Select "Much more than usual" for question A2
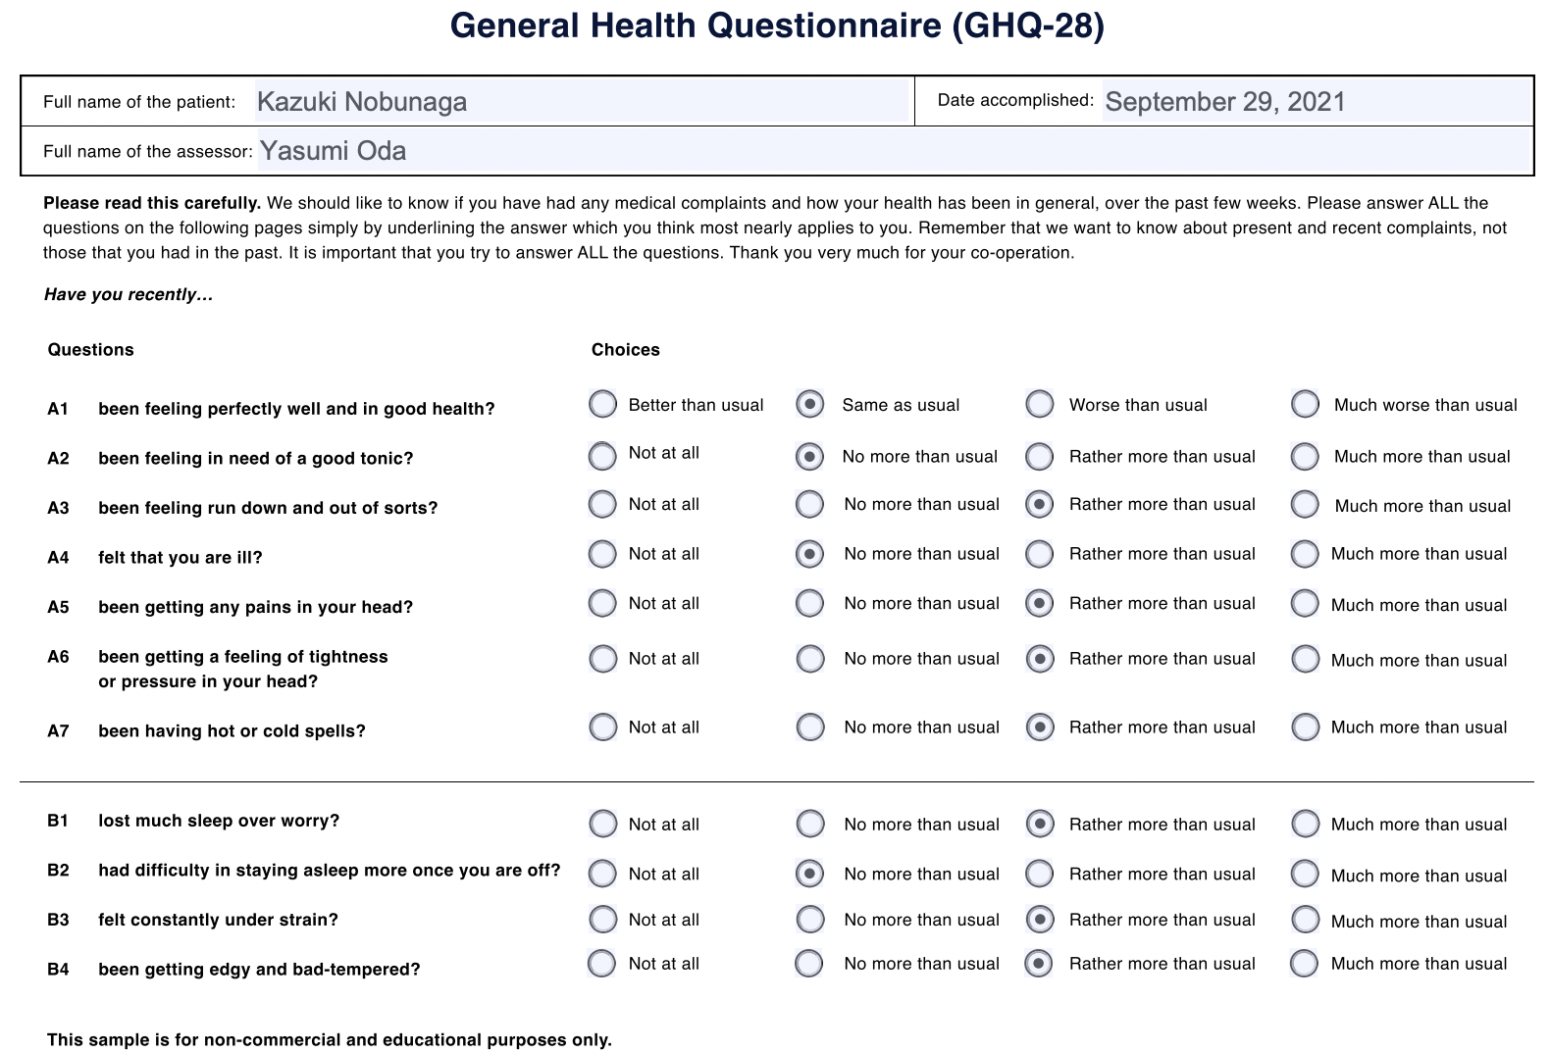 pyautogui.click(x=1305, y=456)
